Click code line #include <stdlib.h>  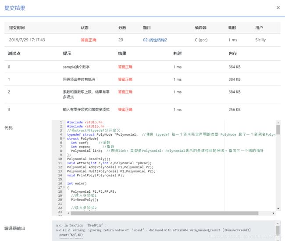[85, 126]
